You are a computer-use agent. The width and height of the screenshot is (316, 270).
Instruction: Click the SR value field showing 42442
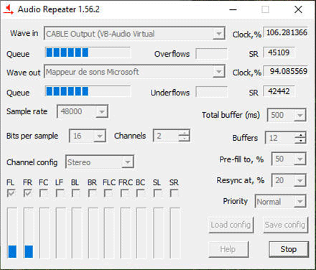(279, 91)
